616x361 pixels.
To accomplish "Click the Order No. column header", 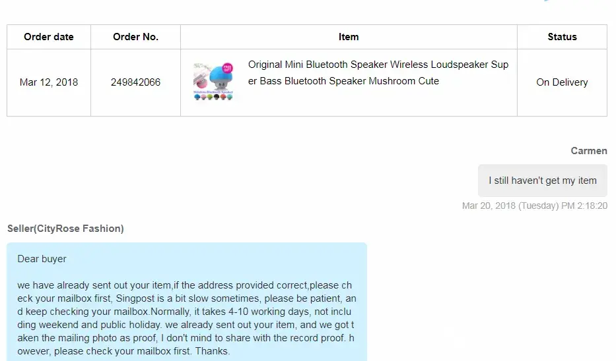I will coord(135,37).
